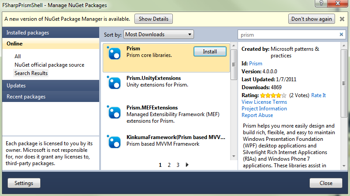Open the Prism Id link
Viewport: 350px width, 196px height.
click(256, 64)
